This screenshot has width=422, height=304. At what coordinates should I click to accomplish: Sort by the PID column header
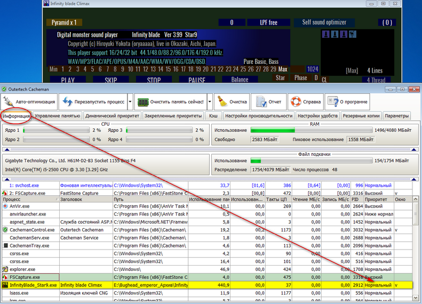pyautogui.click(x=357, y=199)
